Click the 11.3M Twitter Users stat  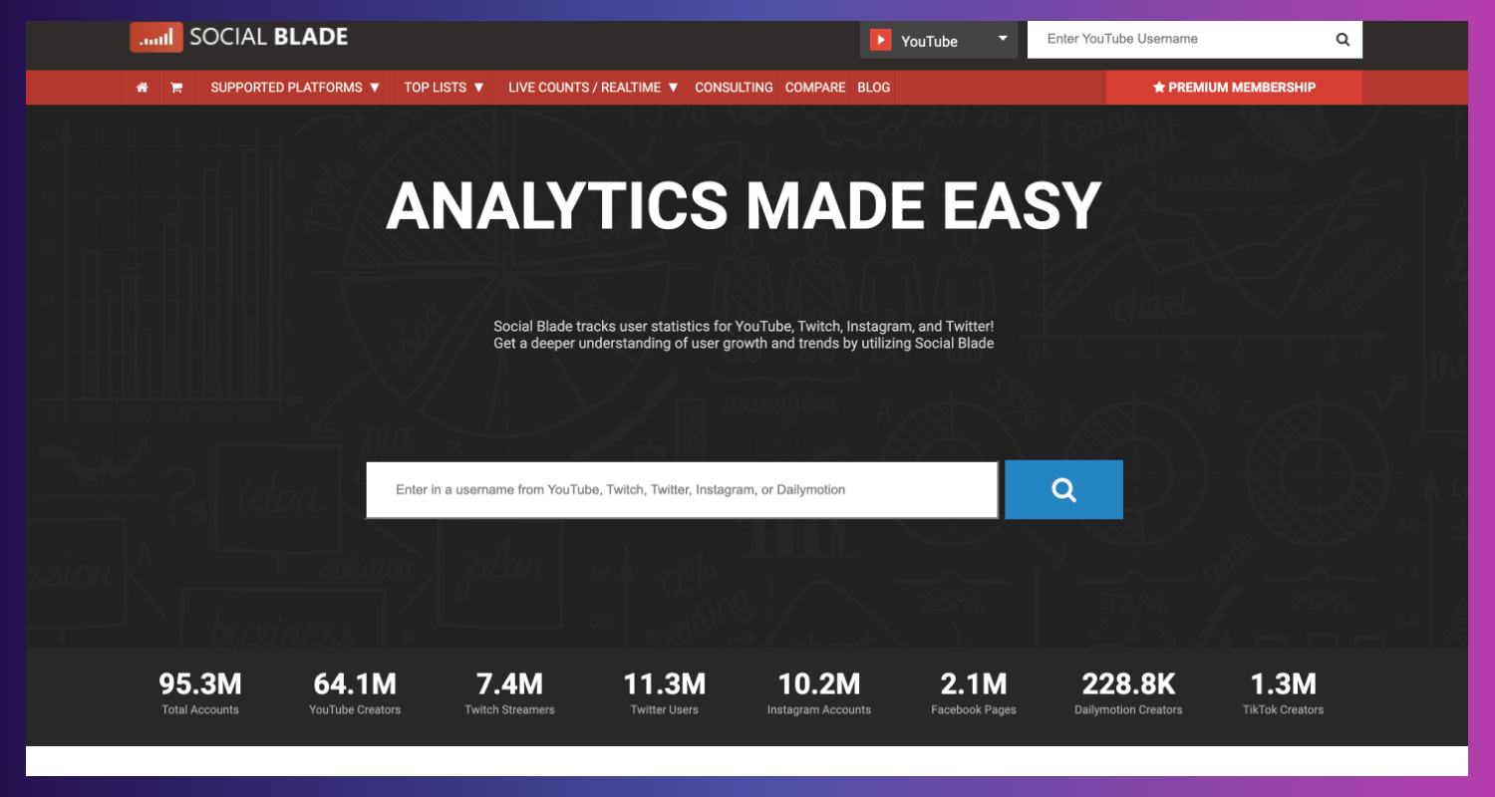tap(665, 694)
